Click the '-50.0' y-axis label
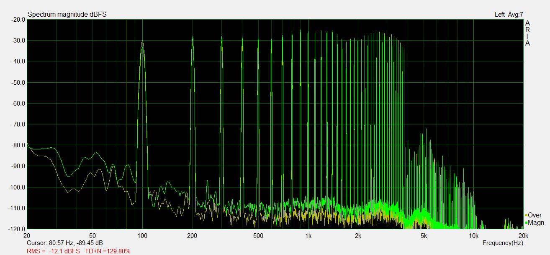Viewport: 550px width, 255px height. (x=18, y=82)
